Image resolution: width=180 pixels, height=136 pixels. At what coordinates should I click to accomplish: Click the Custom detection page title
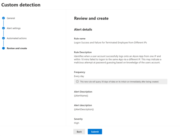(x=21, y=5)
